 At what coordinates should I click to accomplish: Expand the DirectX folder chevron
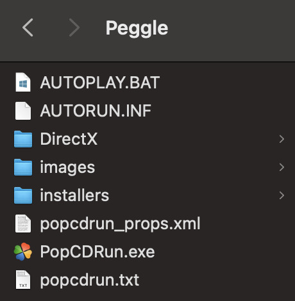(x=282, y=139)
